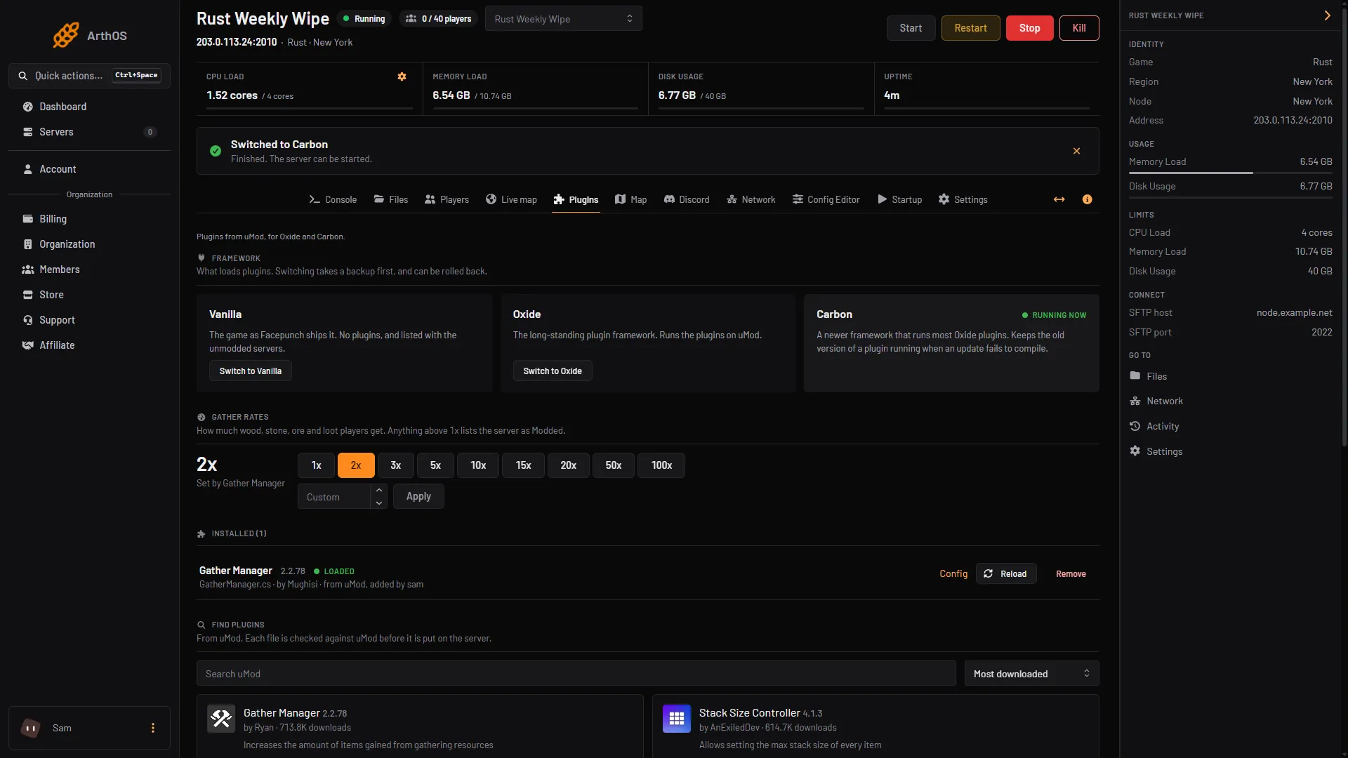Open Billing in sidebar

[89, 219]
